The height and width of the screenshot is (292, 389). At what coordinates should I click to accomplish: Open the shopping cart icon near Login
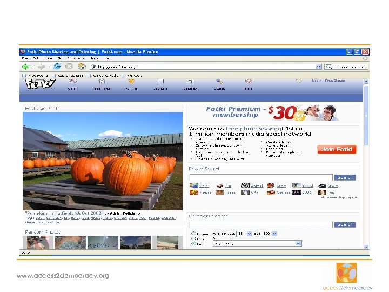[x=299, y=81]
